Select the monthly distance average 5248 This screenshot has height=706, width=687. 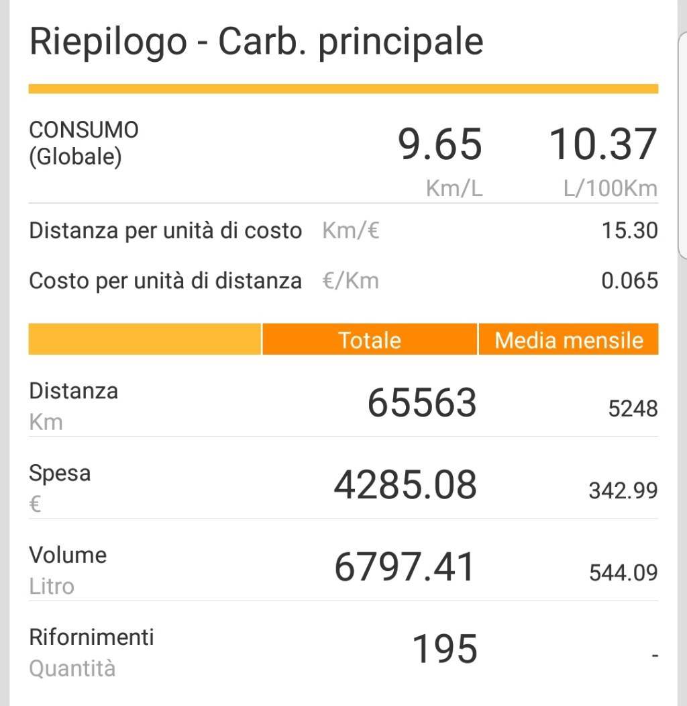click(x=633, y=408)
